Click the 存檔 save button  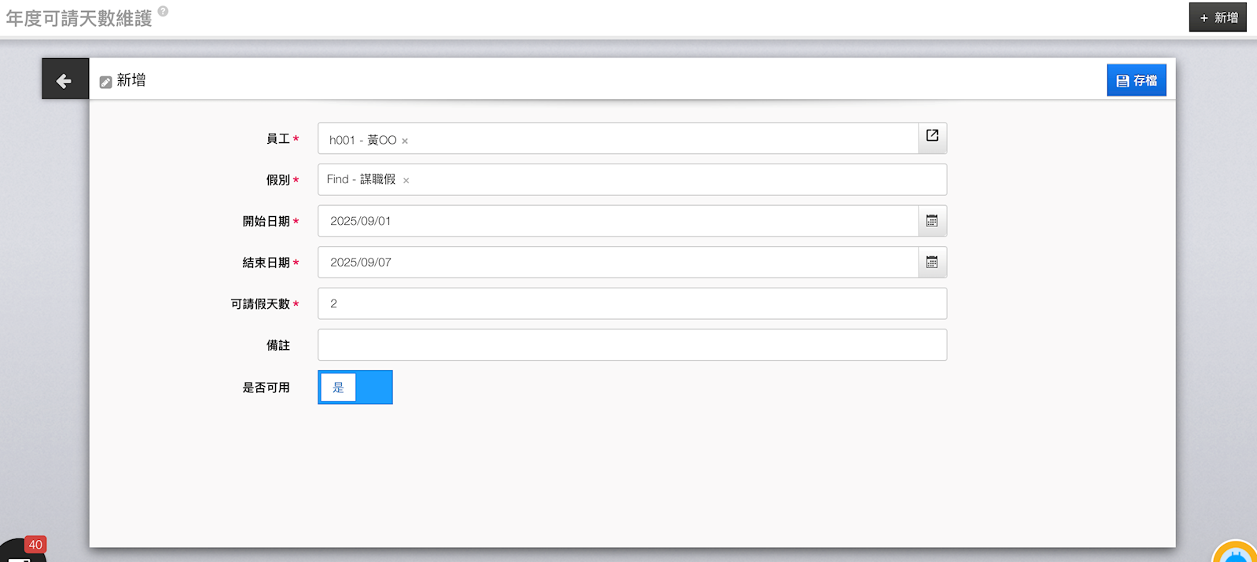click(x=1136, y=80)
